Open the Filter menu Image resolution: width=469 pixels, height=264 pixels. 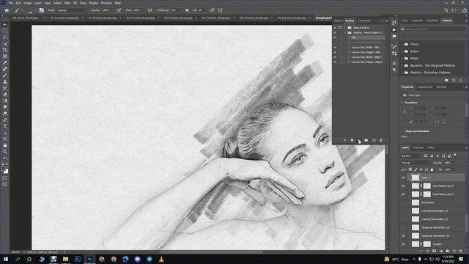pyautogui.click(x=67, y=3)
